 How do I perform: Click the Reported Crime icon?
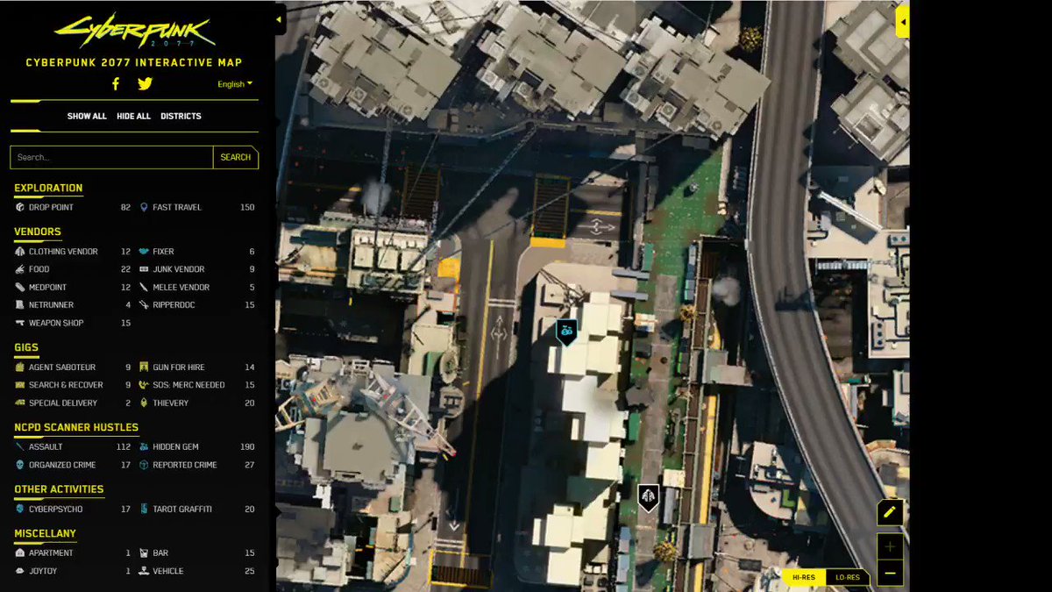(x=144, y=465)
